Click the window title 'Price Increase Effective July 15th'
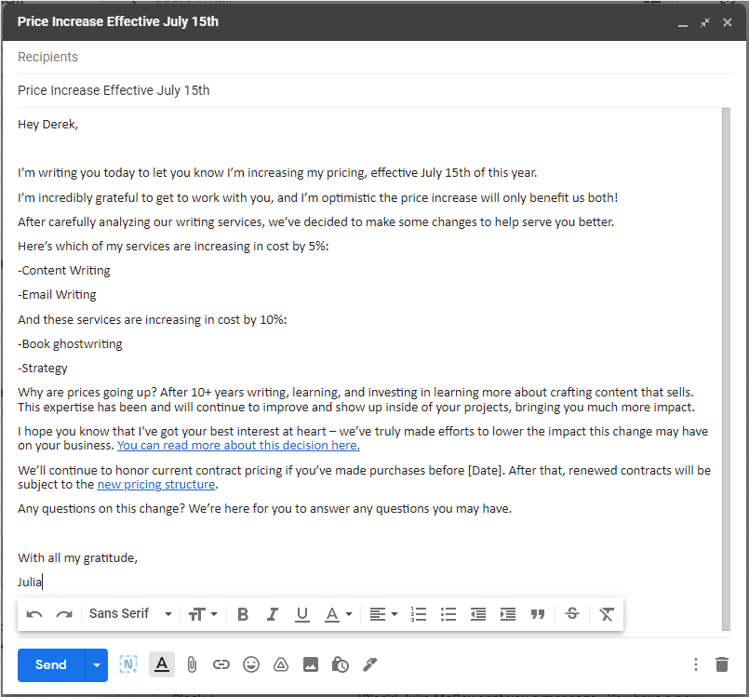This screenshot has width=749, height=697. pos(118,21)
